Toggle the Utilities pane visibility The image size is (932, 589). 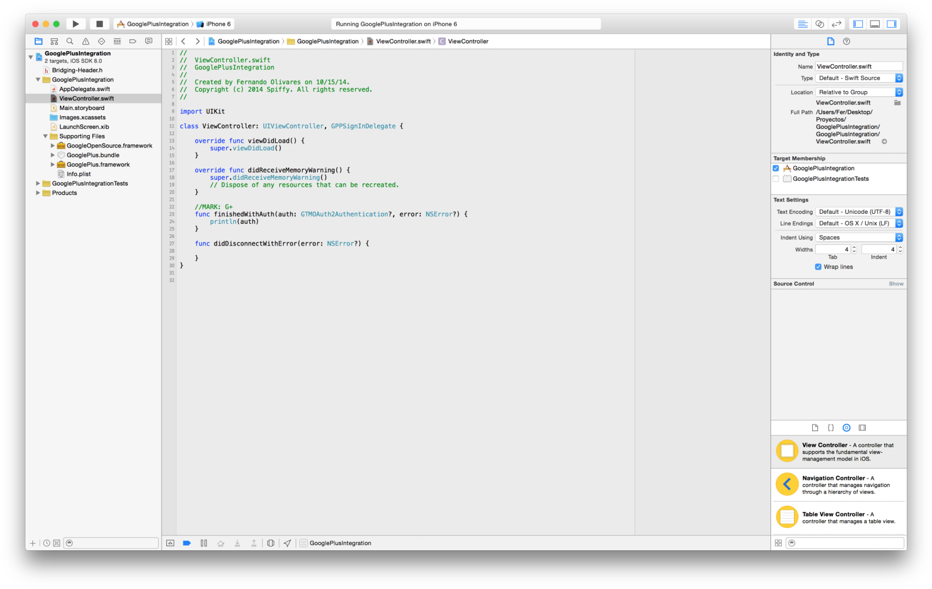pos(891,24)
